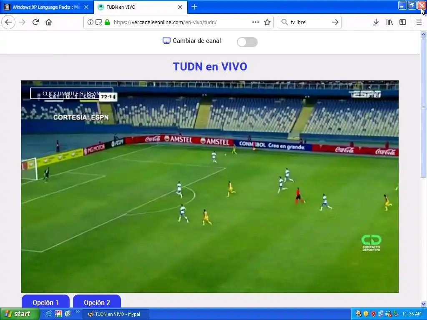Click the scroll down arrow of page scrollbar
Image resolution: width=427 pixels, height=320 pixels.
point(423,304)
